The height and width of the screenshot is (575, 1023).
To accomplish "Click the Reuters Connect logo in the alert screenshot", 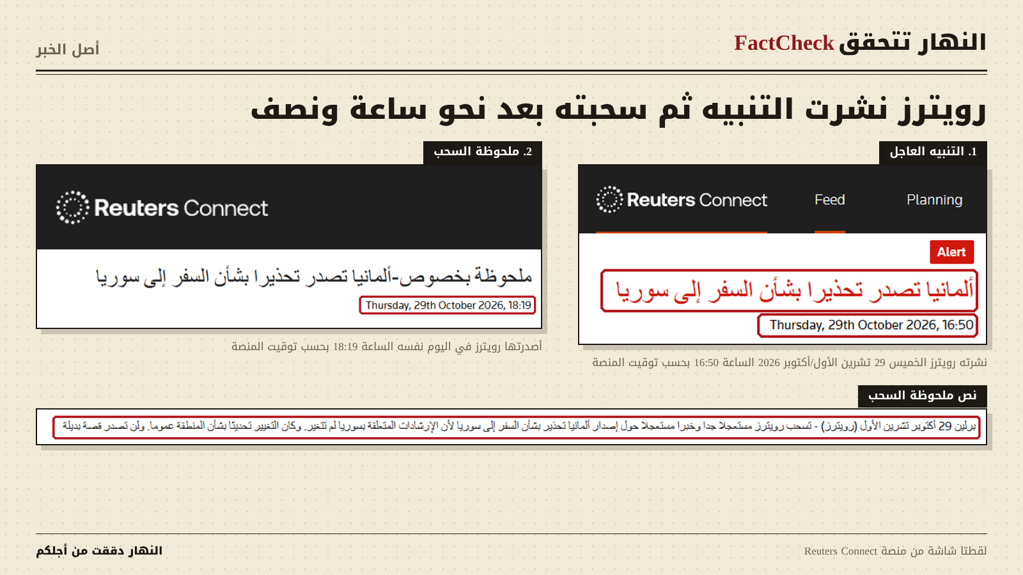I will (x=682, y=200).
